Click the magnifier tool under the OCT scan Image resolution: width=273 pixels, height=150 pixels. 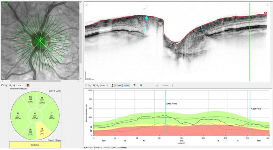(x=90, y=85)
